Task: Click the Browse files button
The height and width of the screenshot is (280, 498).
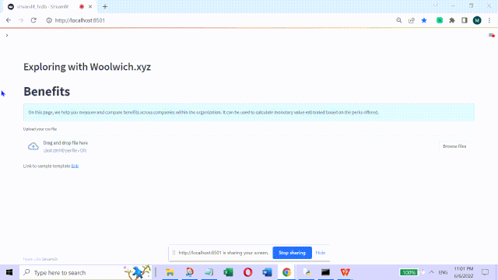Action: (454, 146)
